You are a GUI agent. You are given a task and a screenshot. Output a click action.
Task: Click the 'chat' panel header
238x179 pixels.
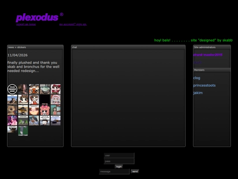pos(128,47)
